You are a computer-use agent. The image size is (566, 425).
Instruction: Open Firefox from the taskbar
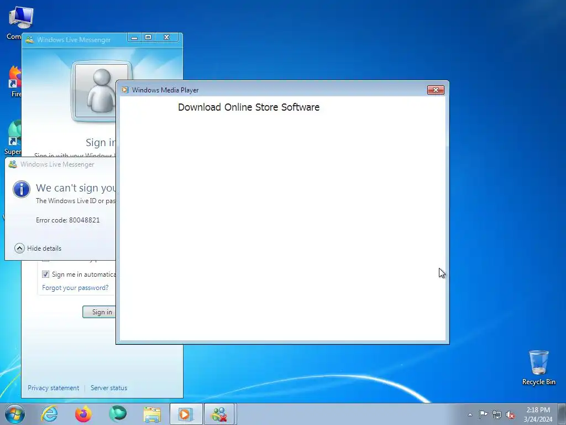pos(83,414)
